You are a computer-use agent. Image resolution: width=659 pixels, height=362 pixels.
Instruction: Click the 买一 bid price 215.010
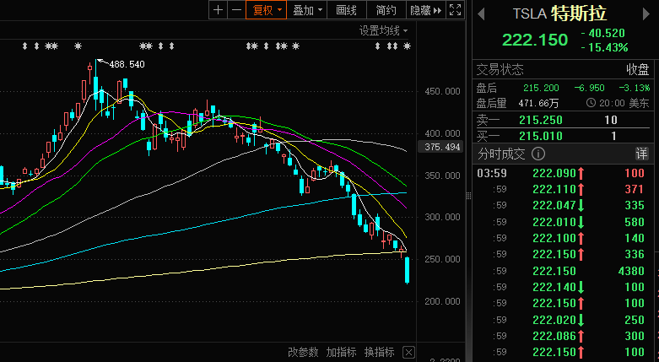tap(541, 136)
